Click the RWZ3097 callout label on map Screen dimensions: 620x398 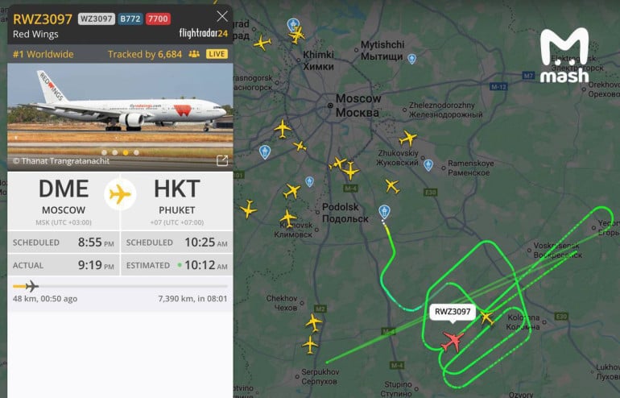click(453, 312)
